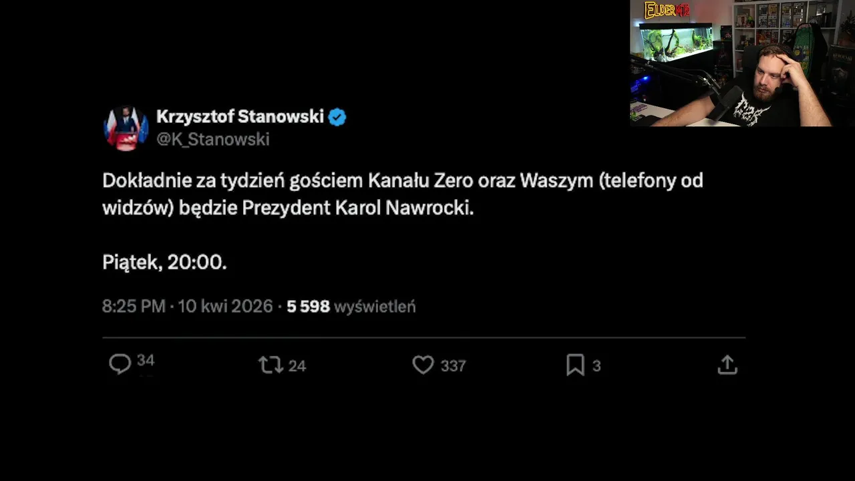Click the retweet arrows icon

click(x=271, y=365)
